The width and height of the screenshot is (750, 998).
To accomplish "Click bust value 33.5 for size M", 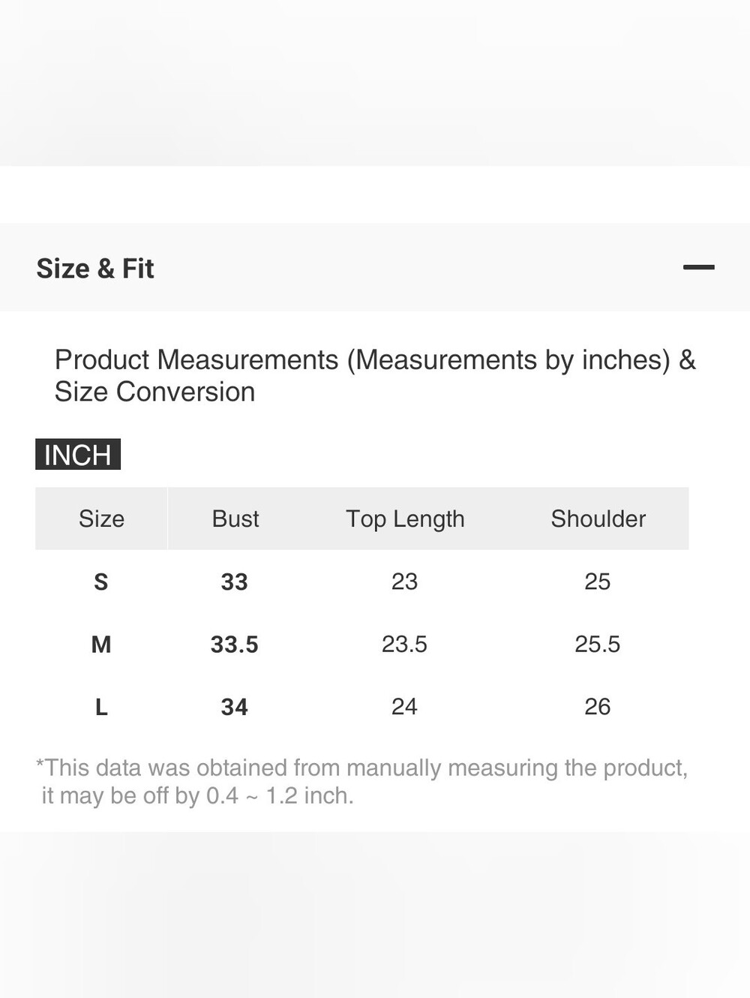I will (235, 644).
